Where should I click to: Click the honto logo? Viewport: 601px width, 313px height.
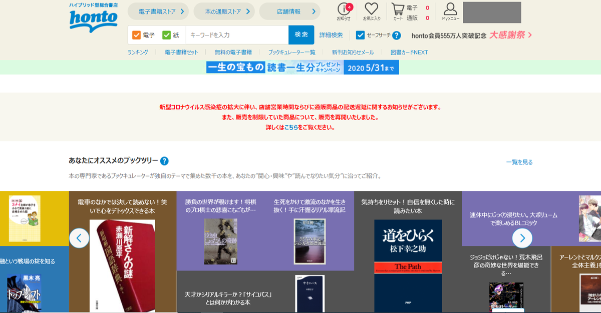[x=93, y=18]
